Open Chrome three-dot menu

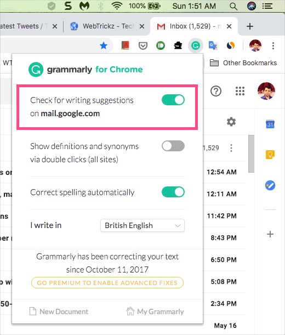(x=273, y=46)
